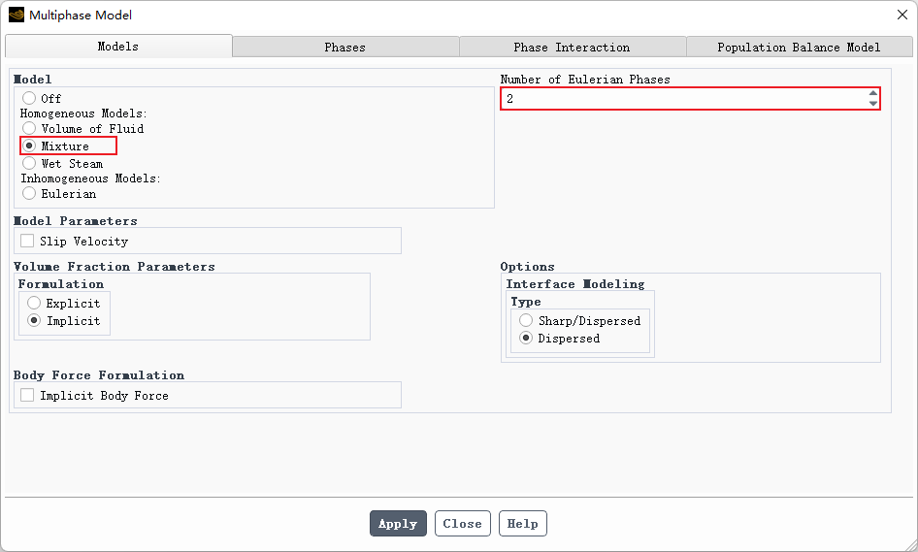Open the Population Balance Model tab
This screenshot has width=918, height=552.
[799, 47]
